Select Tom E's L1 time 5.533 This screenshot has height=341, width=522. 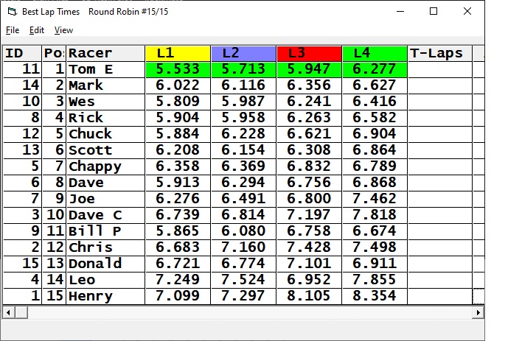coord(178,69)
